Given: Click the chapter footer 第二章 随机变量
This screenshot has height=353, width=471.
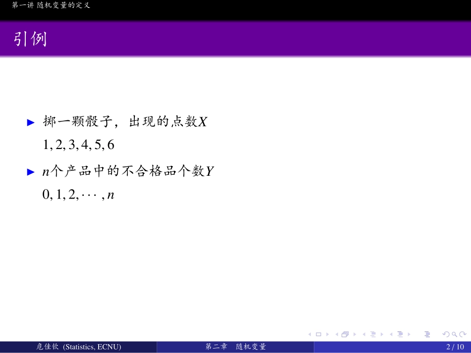Looking at the screenshot, I should click(236, 347).
